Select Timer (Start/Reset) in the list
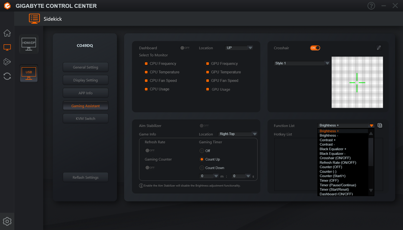Screen dimensions: 403x230 click(334, 189)
